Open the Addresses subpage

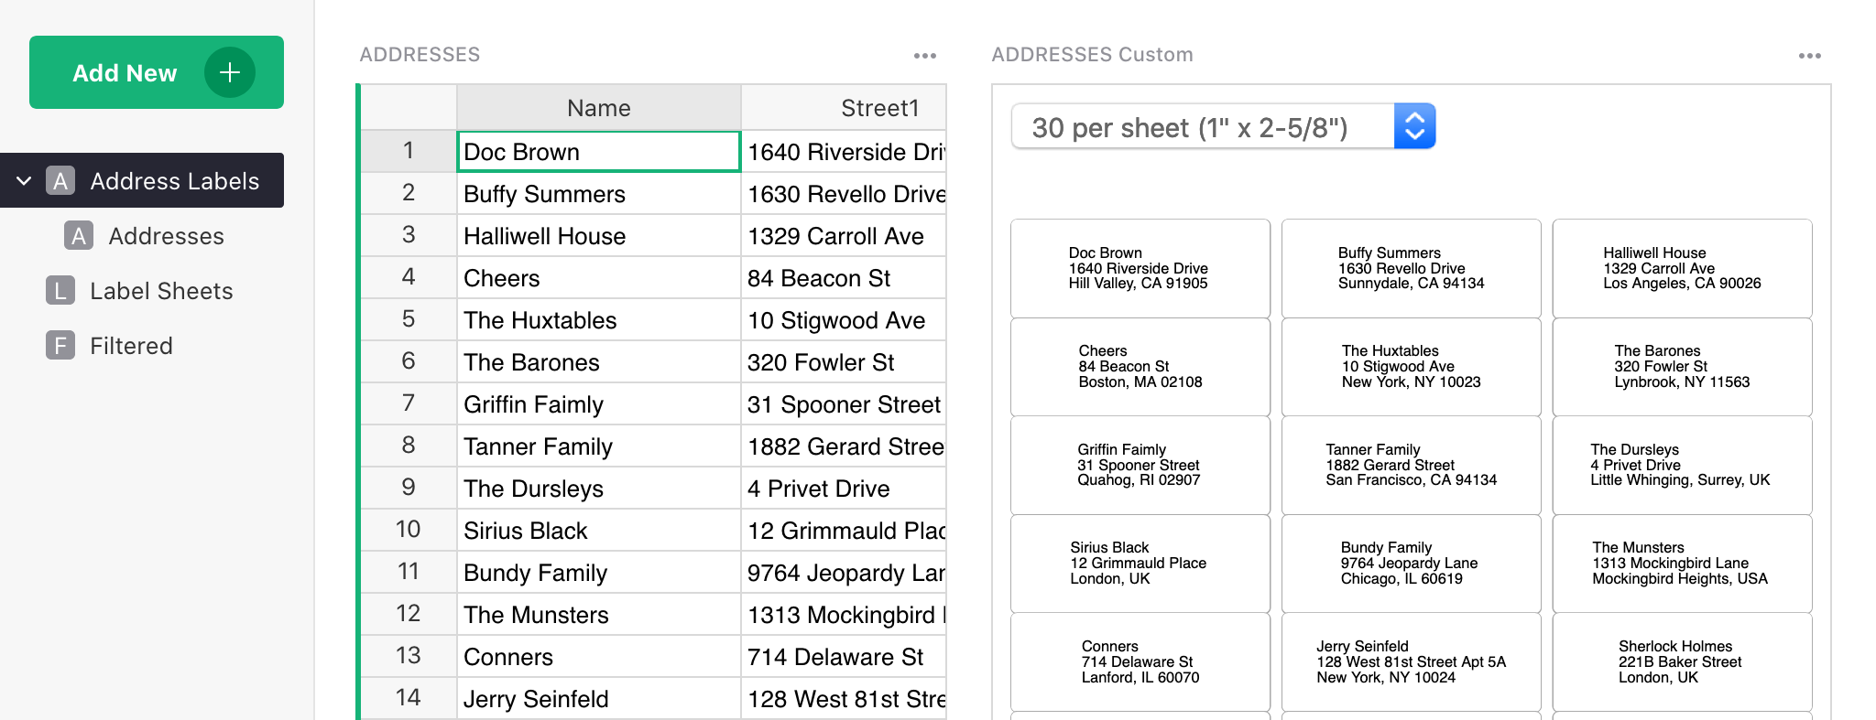point(166,236)
